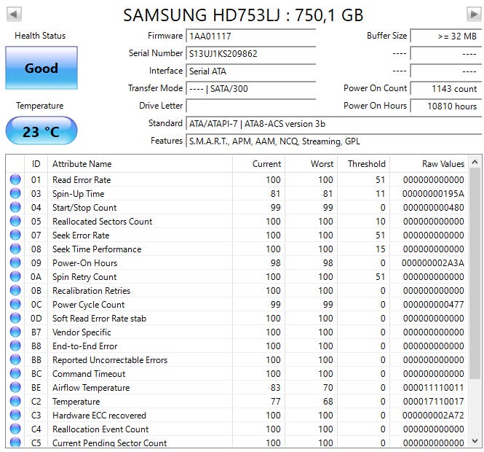Click the ID column header
Image resolution: width=484 pixels, height=452 pixels.
(x=36, y=163)
